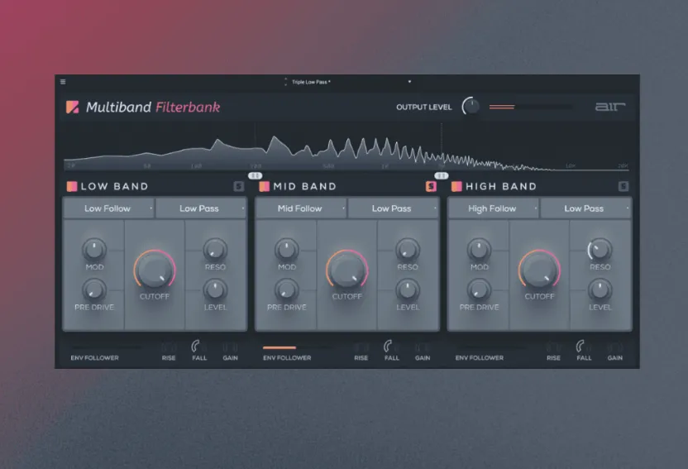This screenshot has height=469, width=688.
Task: Open the Low Follow dropdown
Action: coord(108,208)
